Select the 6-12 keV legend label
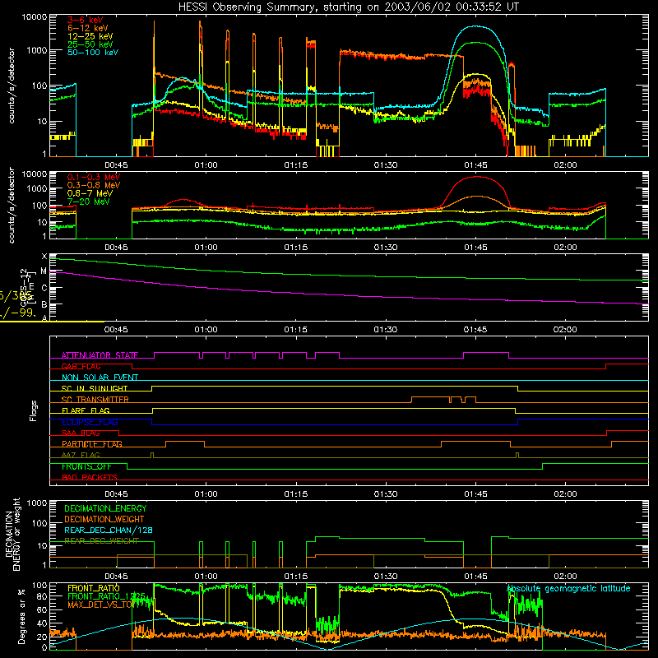The image size is (658, 658). click(x=88, y=28)
